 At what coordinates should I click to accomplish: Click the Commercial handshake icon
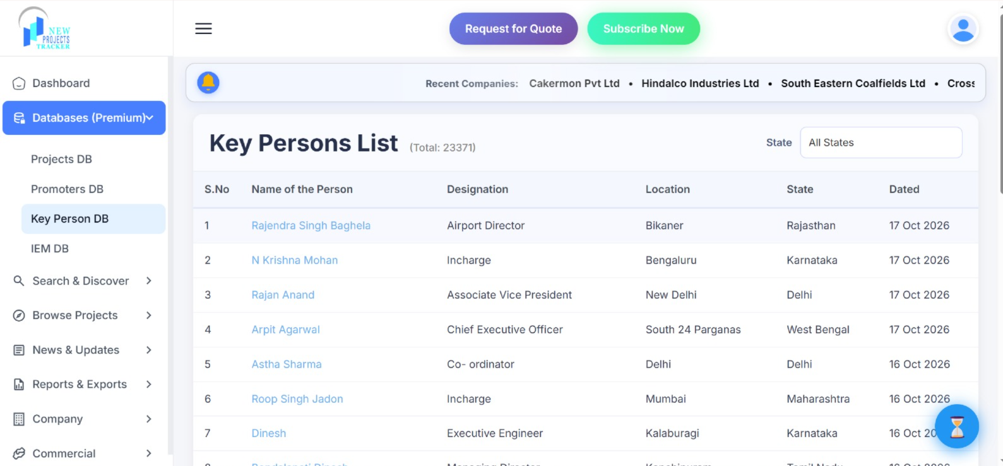19,453
